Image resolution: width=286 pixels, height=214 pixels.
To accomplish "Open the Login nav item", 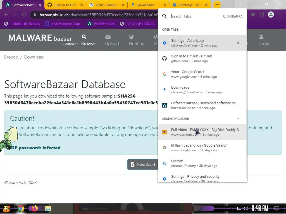I will pyautogui.click(x=264, y=40).
